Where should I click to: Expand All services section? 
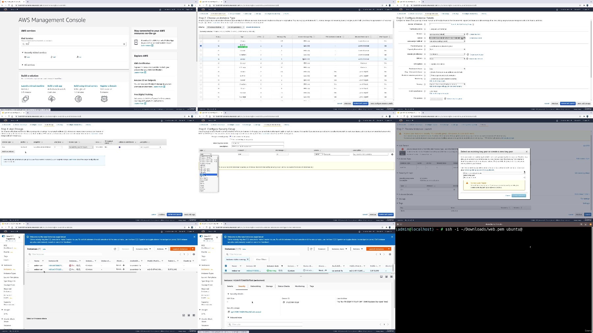click(x=23, y=65)
